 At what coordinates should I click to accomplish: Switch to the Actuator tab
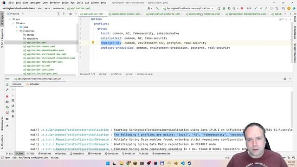pyautogui.click(x=33, y=84)
